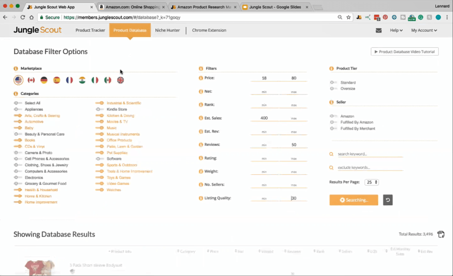Click the browser reload icon
Screen dimensions: 453x276
(x=23, y=17)
